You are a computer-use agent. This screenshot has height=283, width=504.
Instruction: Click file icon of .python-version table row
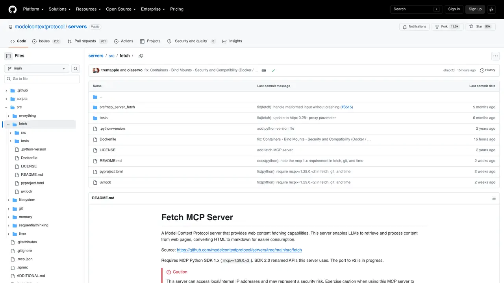tap(95, 129)
